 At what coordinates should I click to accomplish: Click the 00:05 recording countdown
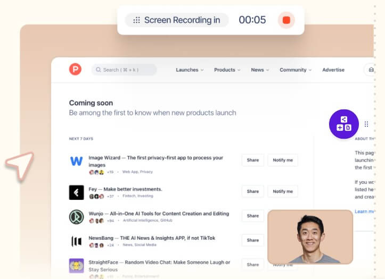pyautogui.click(x=252, y=20)
